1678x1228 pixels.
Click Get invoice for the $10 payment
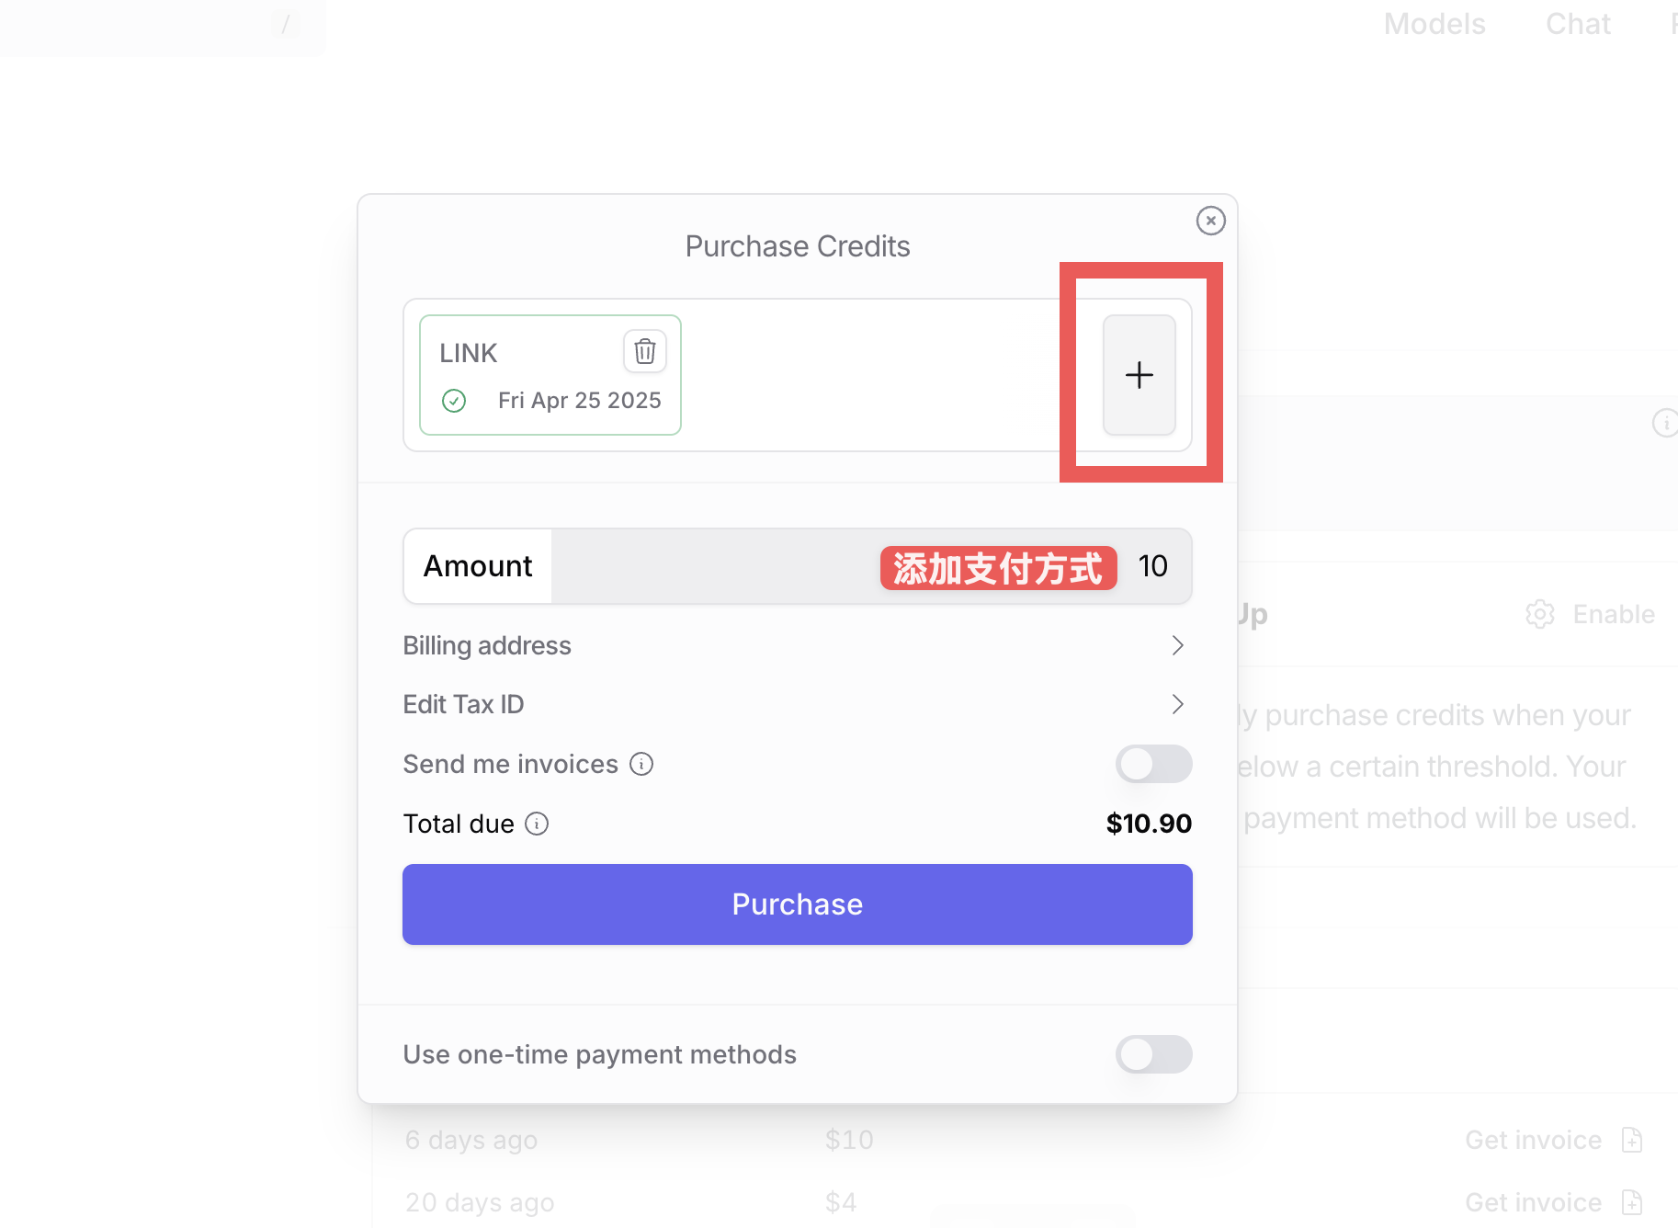(1533, 1140)
